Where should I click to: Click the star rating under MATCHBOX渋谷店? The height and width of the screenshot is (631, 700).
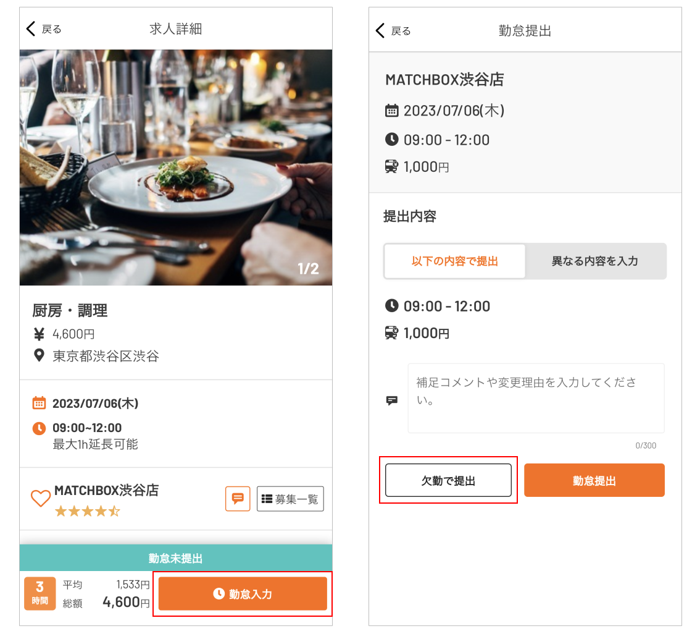(87, 511)
